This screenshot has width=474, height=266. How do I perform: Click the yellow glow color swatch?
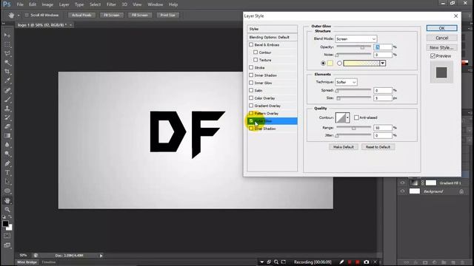click(330, 63)
